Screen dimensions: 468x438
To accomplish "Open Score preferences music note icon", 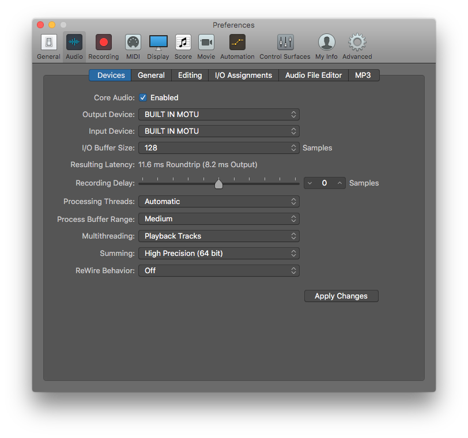I will click(183, 43).
